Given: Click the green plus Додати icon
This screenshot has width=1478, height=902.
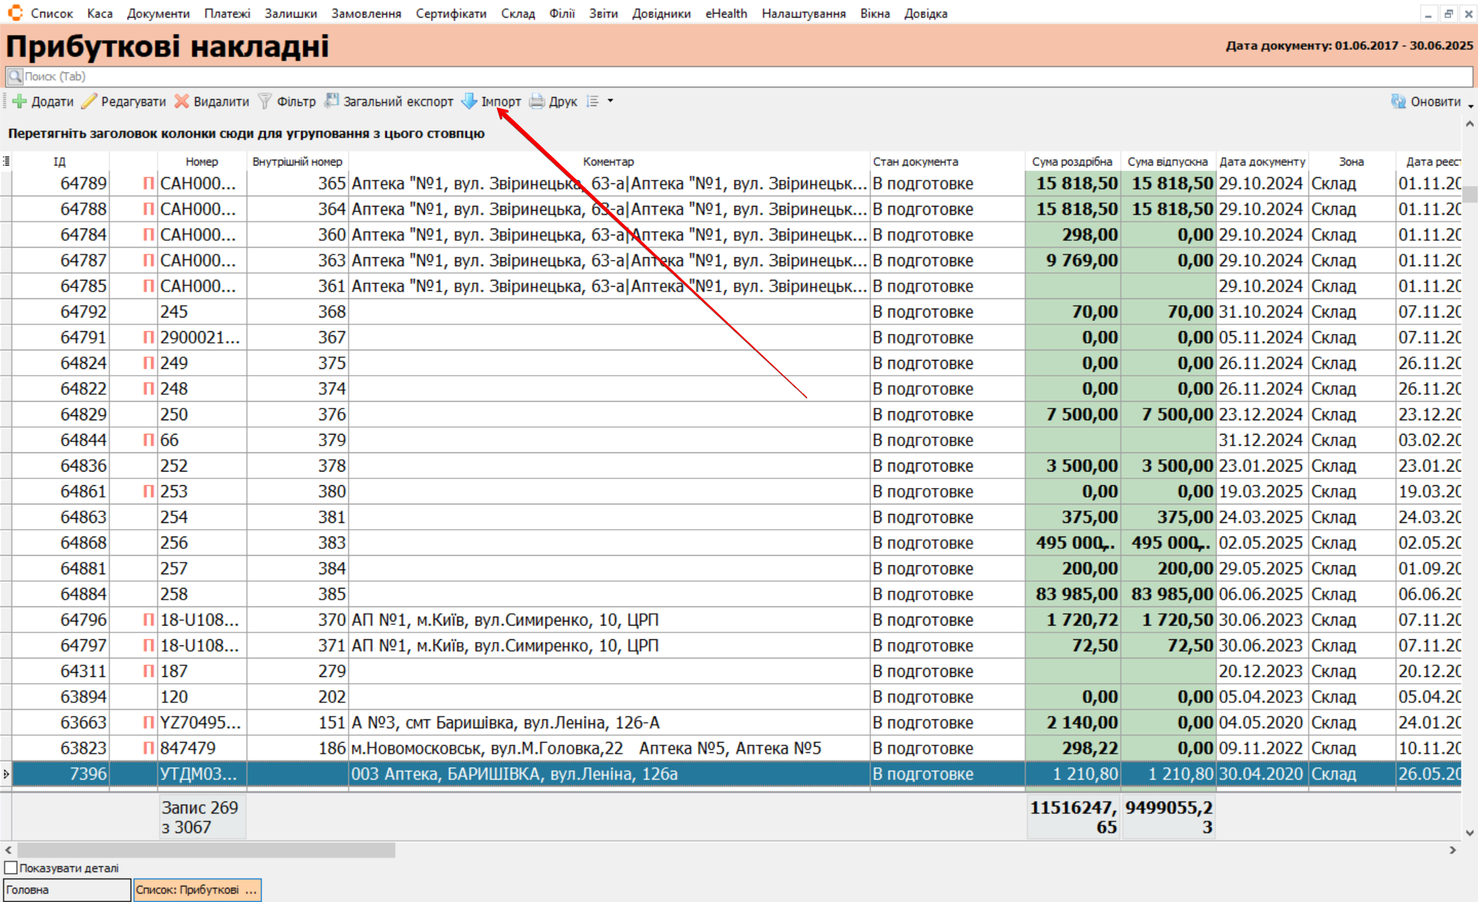Looking at the screenshot, I should click(x=20, y=101).
